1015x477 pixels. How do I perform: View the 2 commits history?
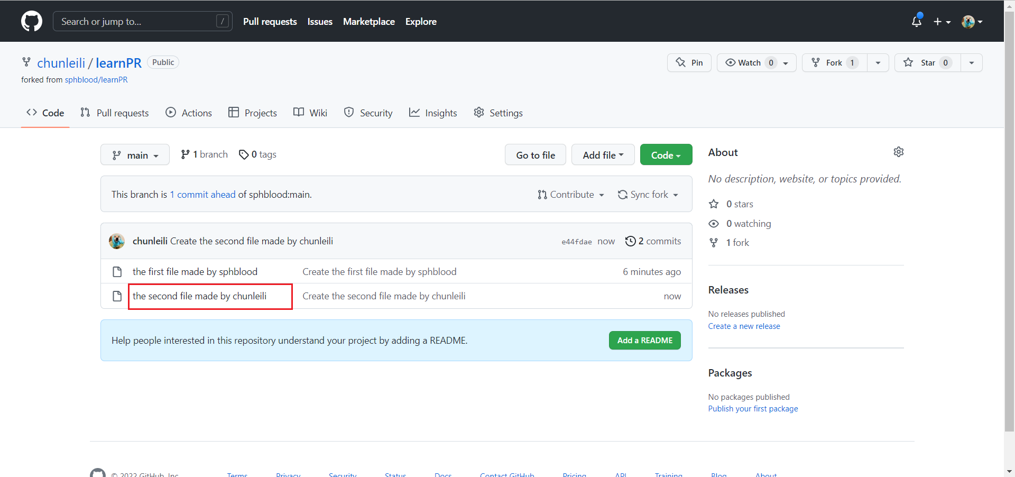653,241
